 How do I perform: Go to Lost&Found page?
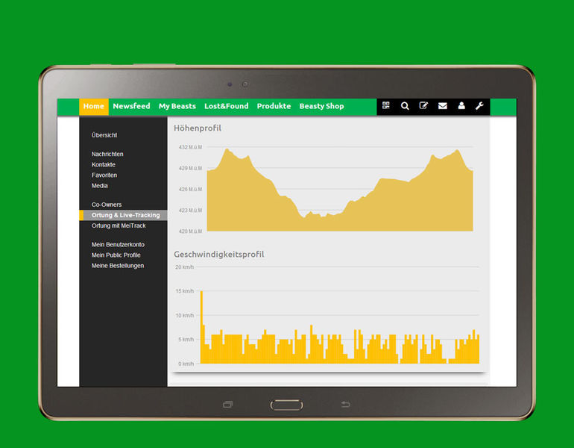[226, 106]
